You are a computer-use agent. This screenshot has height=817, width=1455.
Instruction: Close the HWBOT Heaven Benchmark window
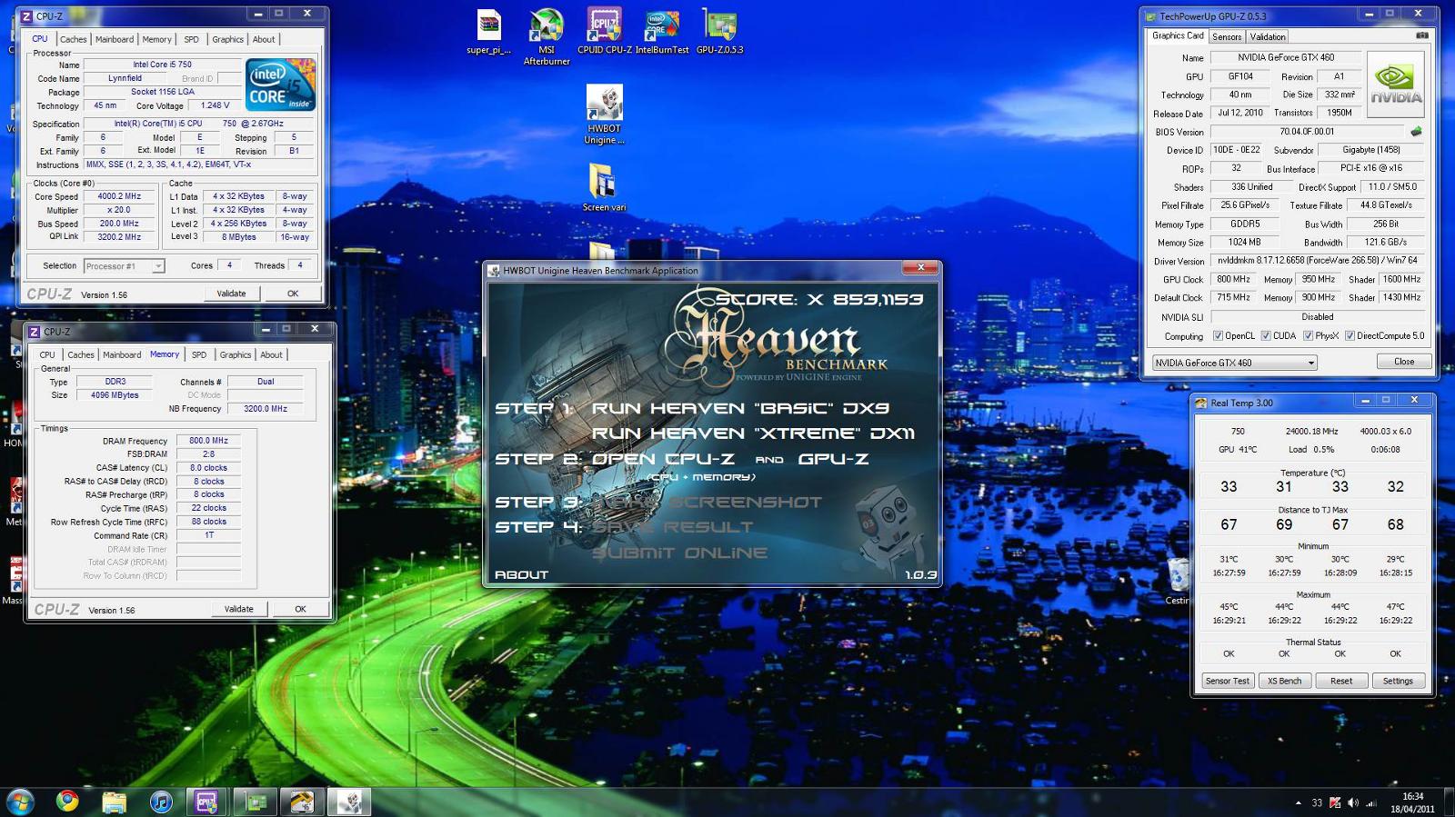pyautogui.click(x=920, y=267)
